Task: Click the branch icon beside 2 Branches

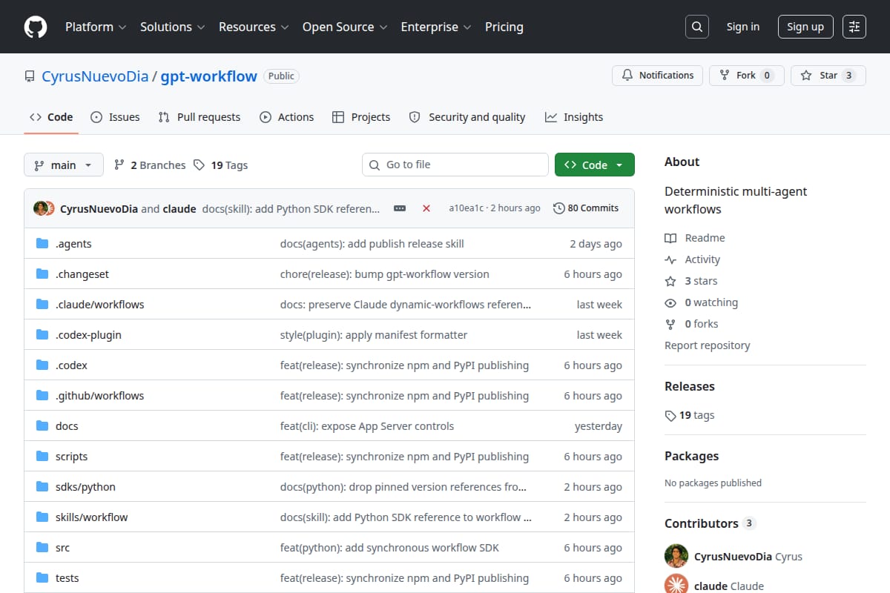Action: (119, 165)
